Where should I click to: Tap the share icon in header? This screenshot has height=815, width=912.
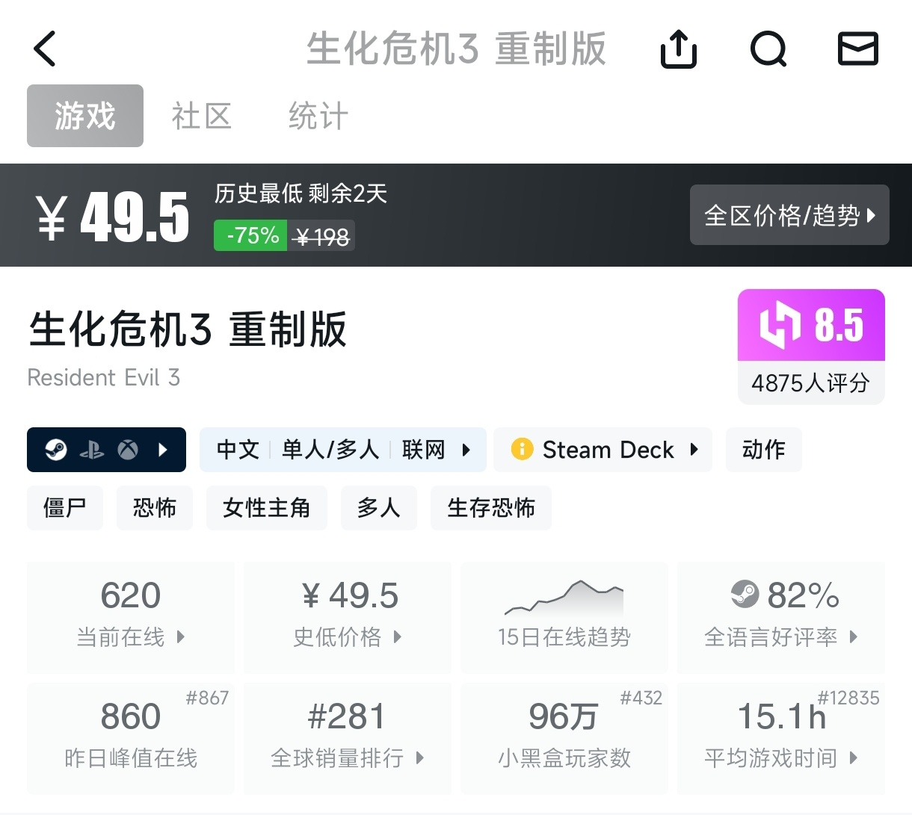(x=679, y=49)
